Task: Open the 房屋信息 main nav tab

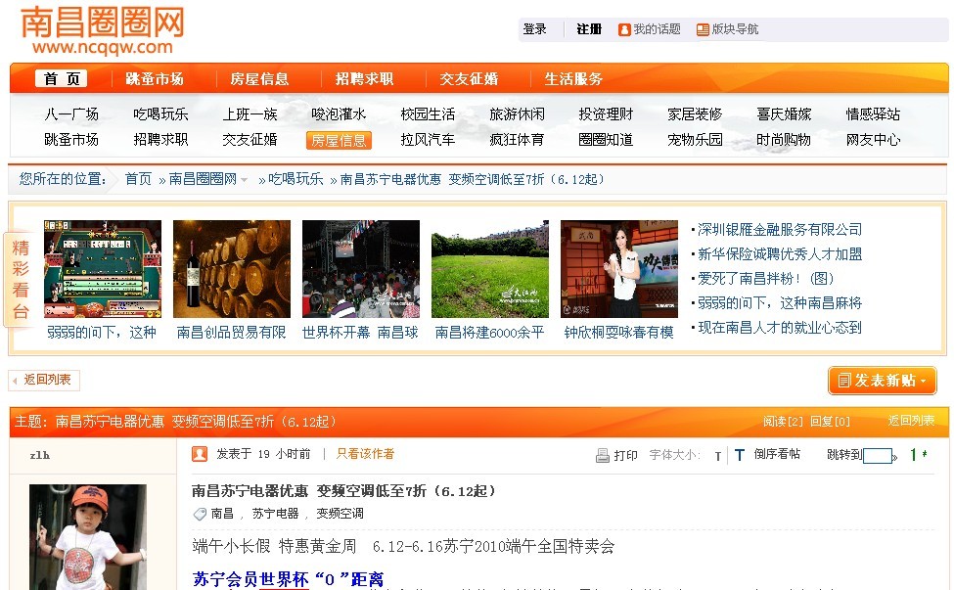Action: [259, 79]
